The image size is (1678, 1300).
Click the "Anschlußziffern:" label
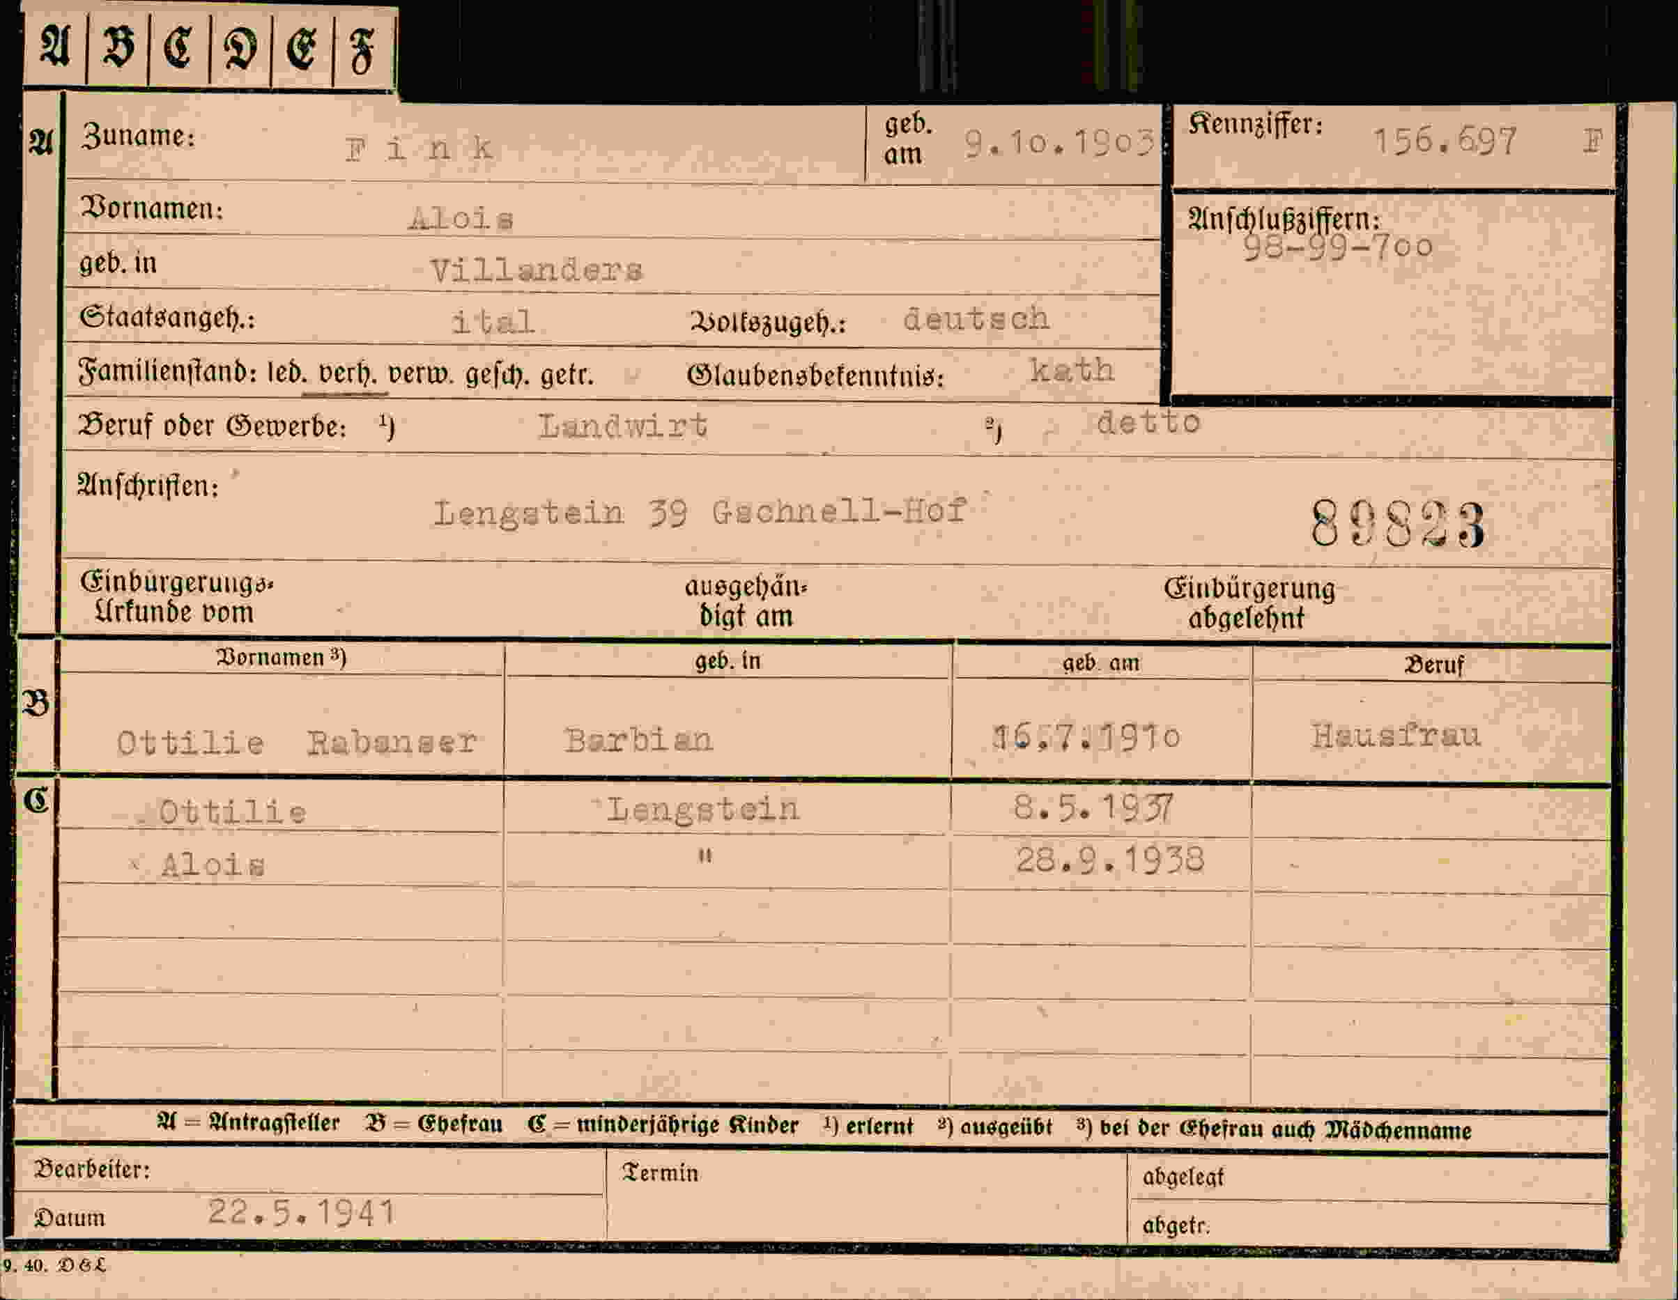1284,219
